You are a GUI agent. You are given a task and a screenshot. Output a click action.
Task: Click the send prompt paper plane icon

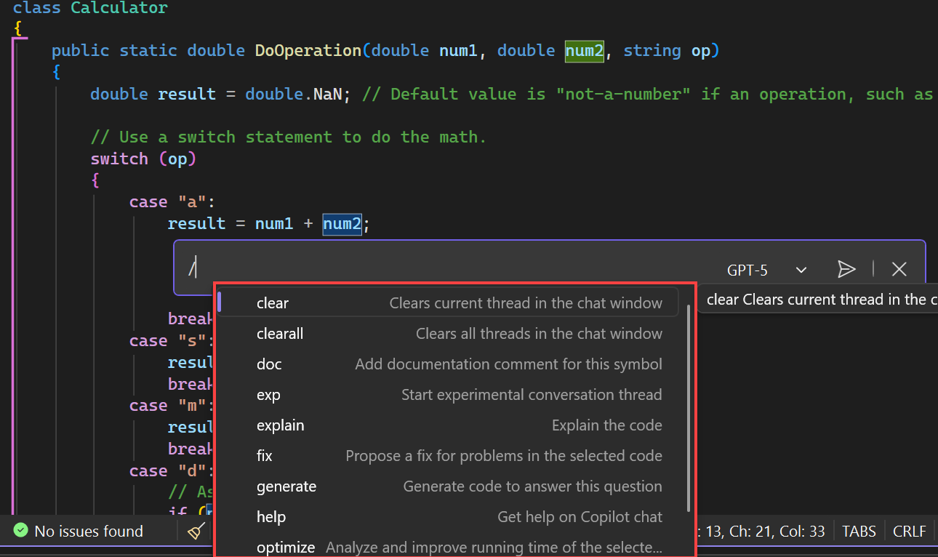click(846, 269)
